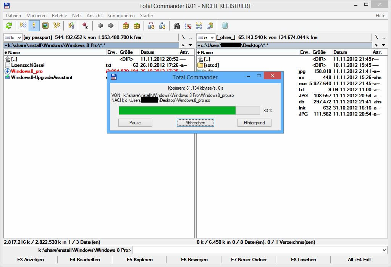The width and height of the screenshot is (391, 267).
Task: Open the Ansicht menu
Action: (x=94, y=15)
